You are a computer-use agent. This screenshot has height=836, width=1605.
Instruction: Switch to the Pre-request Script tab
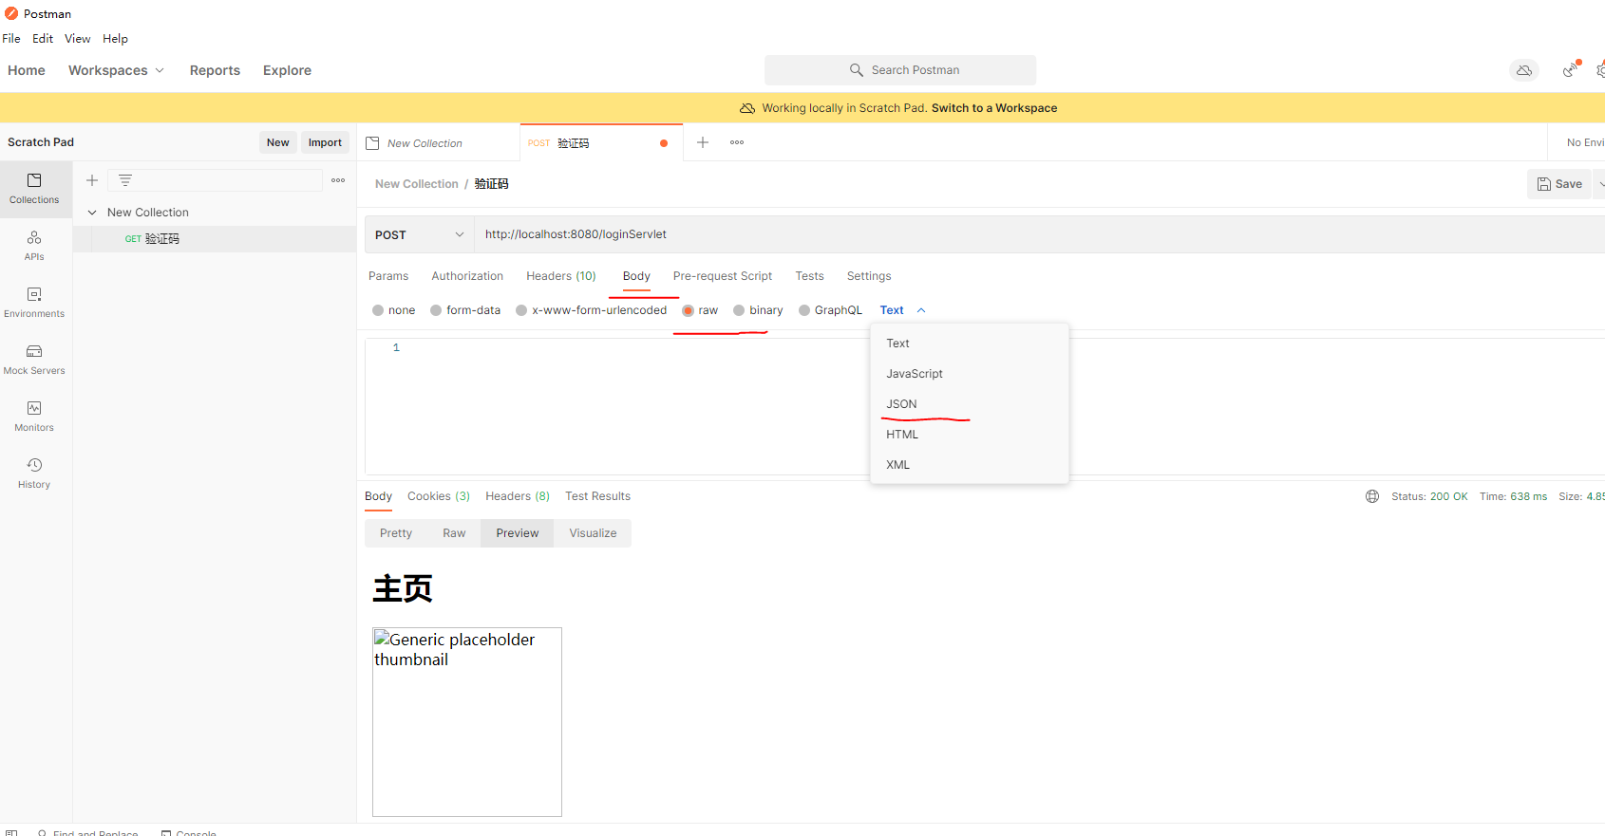pos(723,276)
